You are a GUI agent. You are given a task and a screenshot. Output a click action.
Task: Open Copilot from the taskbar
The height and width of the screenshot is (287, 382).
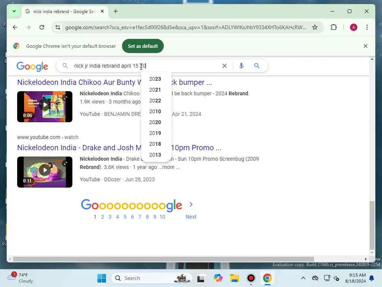click(218, 278)
